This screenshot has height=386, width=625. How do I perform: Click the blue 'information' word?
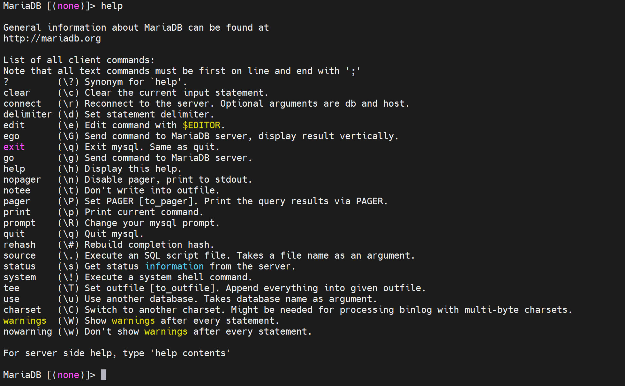click(x=174, y=267)
